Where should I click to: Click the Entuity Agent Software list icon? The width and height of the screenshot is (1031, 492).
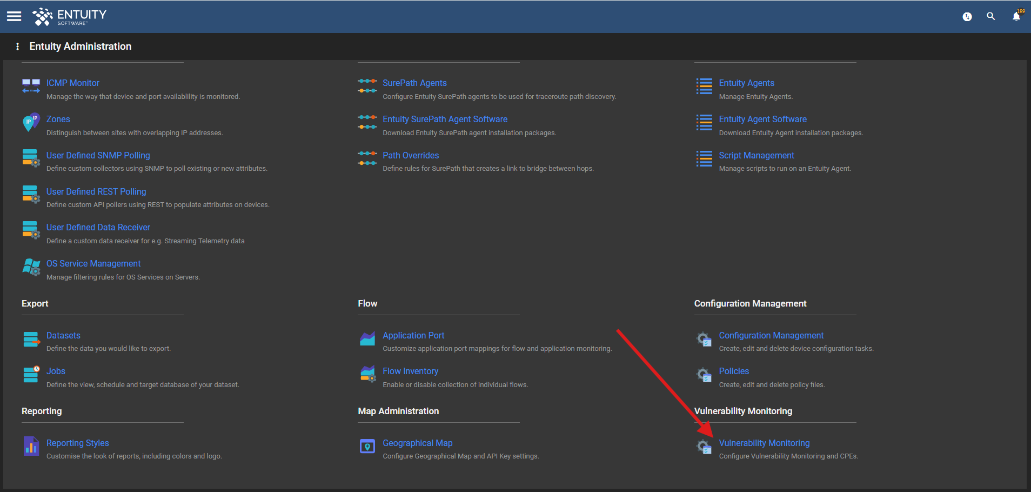coord(704,122)
